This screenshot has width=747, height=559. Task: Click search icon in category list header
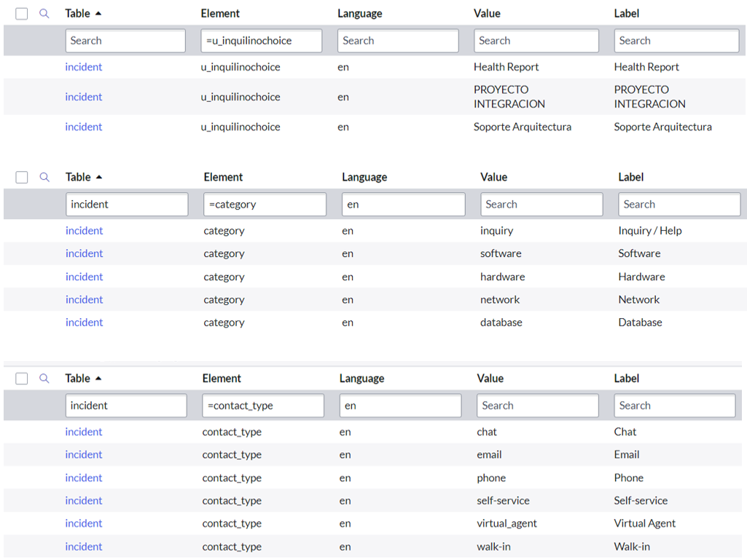coord(44,177)
